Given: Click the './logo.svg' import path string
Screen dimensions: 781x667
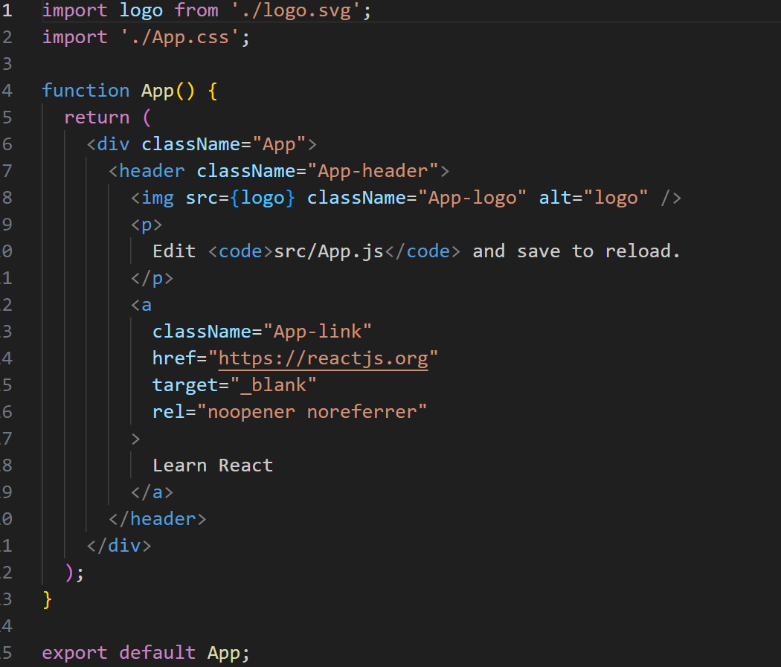Looking at the screenshot, I should point(296,10).
